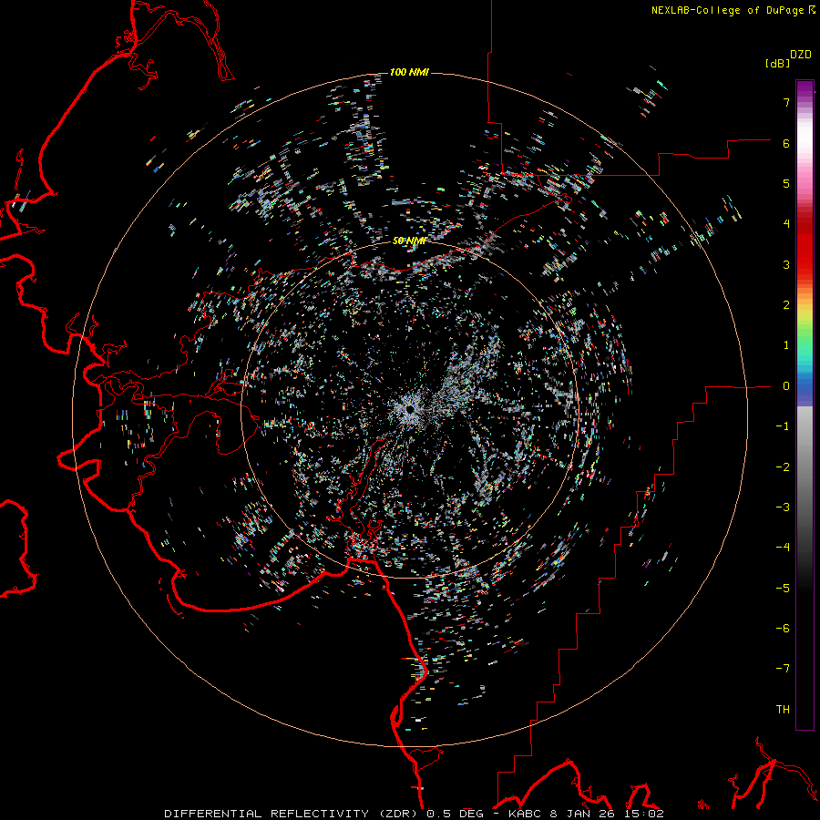The height and width of the screenshot is (820, 820).
Task: Click the NEXLAB-College of DuPage title text
Action: click(x=728, y=10)
